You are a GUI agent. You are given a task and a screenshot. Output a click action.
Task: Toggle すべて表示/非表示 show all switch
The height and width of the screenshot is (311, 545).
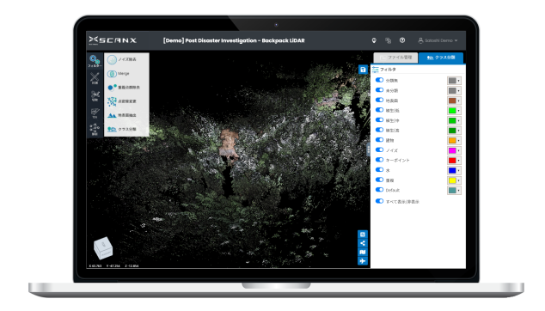pyautogui.click(x=380, y=201)
